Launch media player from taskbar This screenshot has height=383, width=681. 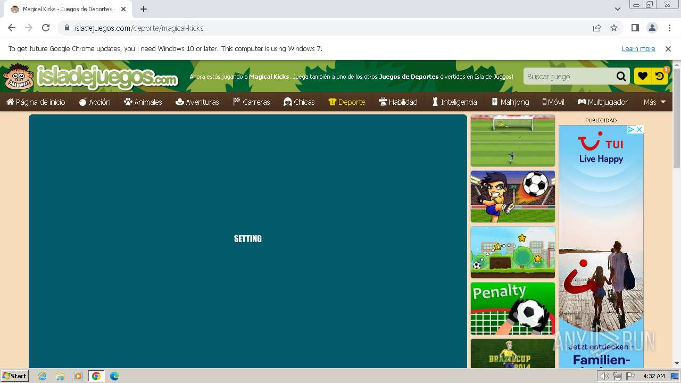(78, 376)
